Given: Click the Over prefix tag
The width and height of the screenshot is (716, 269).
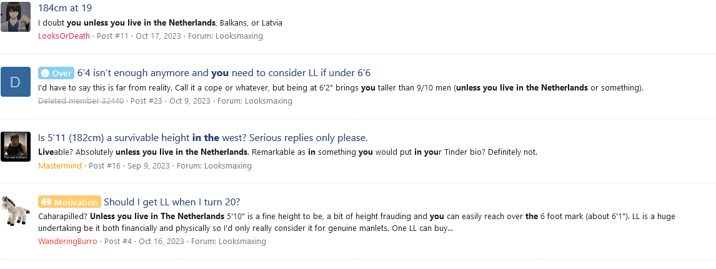Looking at the screenshot, I should 56,73.
